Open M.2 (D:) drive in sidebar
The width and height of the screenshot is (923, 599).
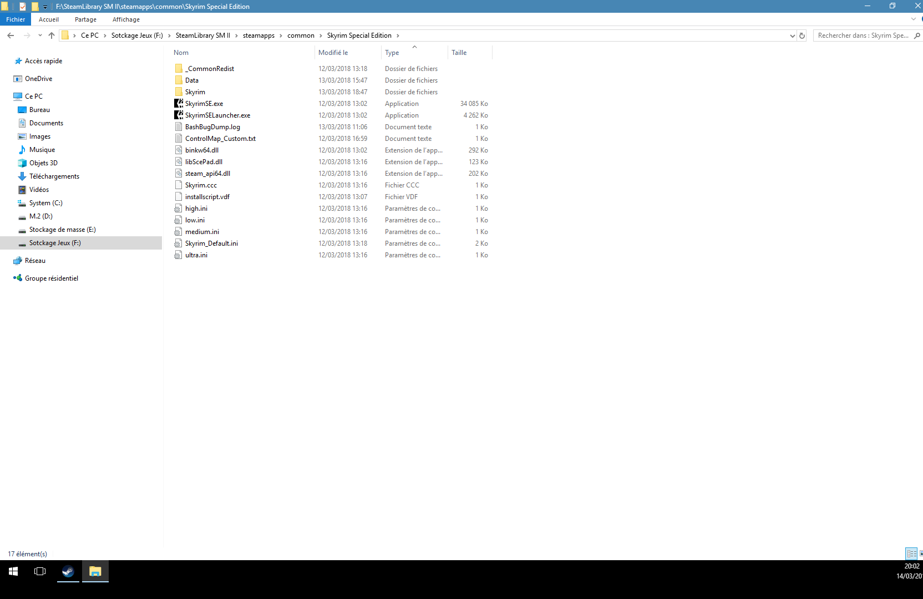click(40, 216)
